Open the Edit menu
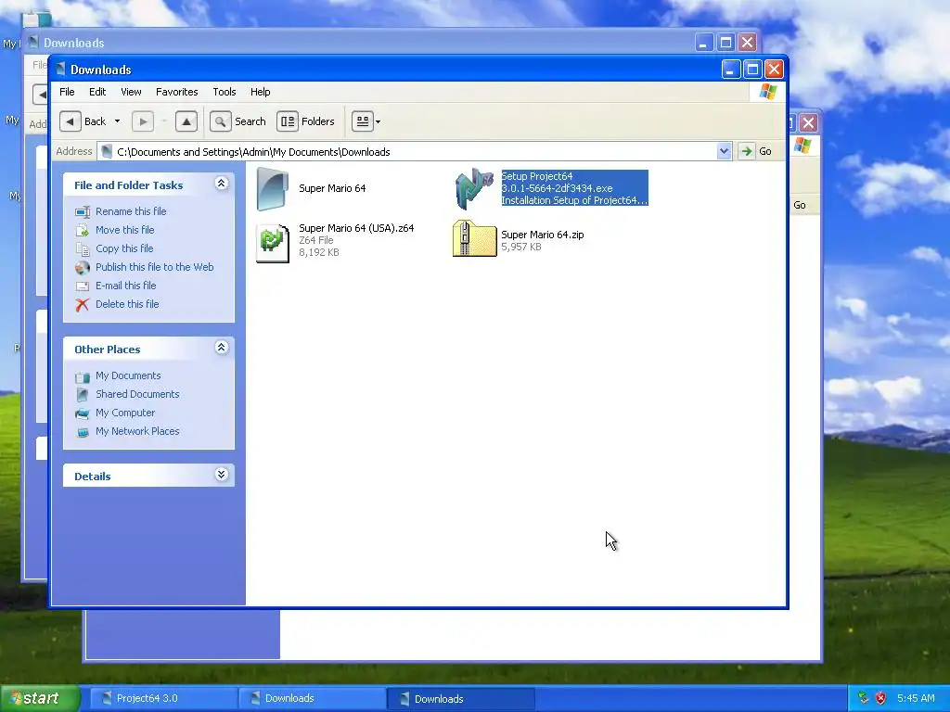950x712 pixels. 97,92
